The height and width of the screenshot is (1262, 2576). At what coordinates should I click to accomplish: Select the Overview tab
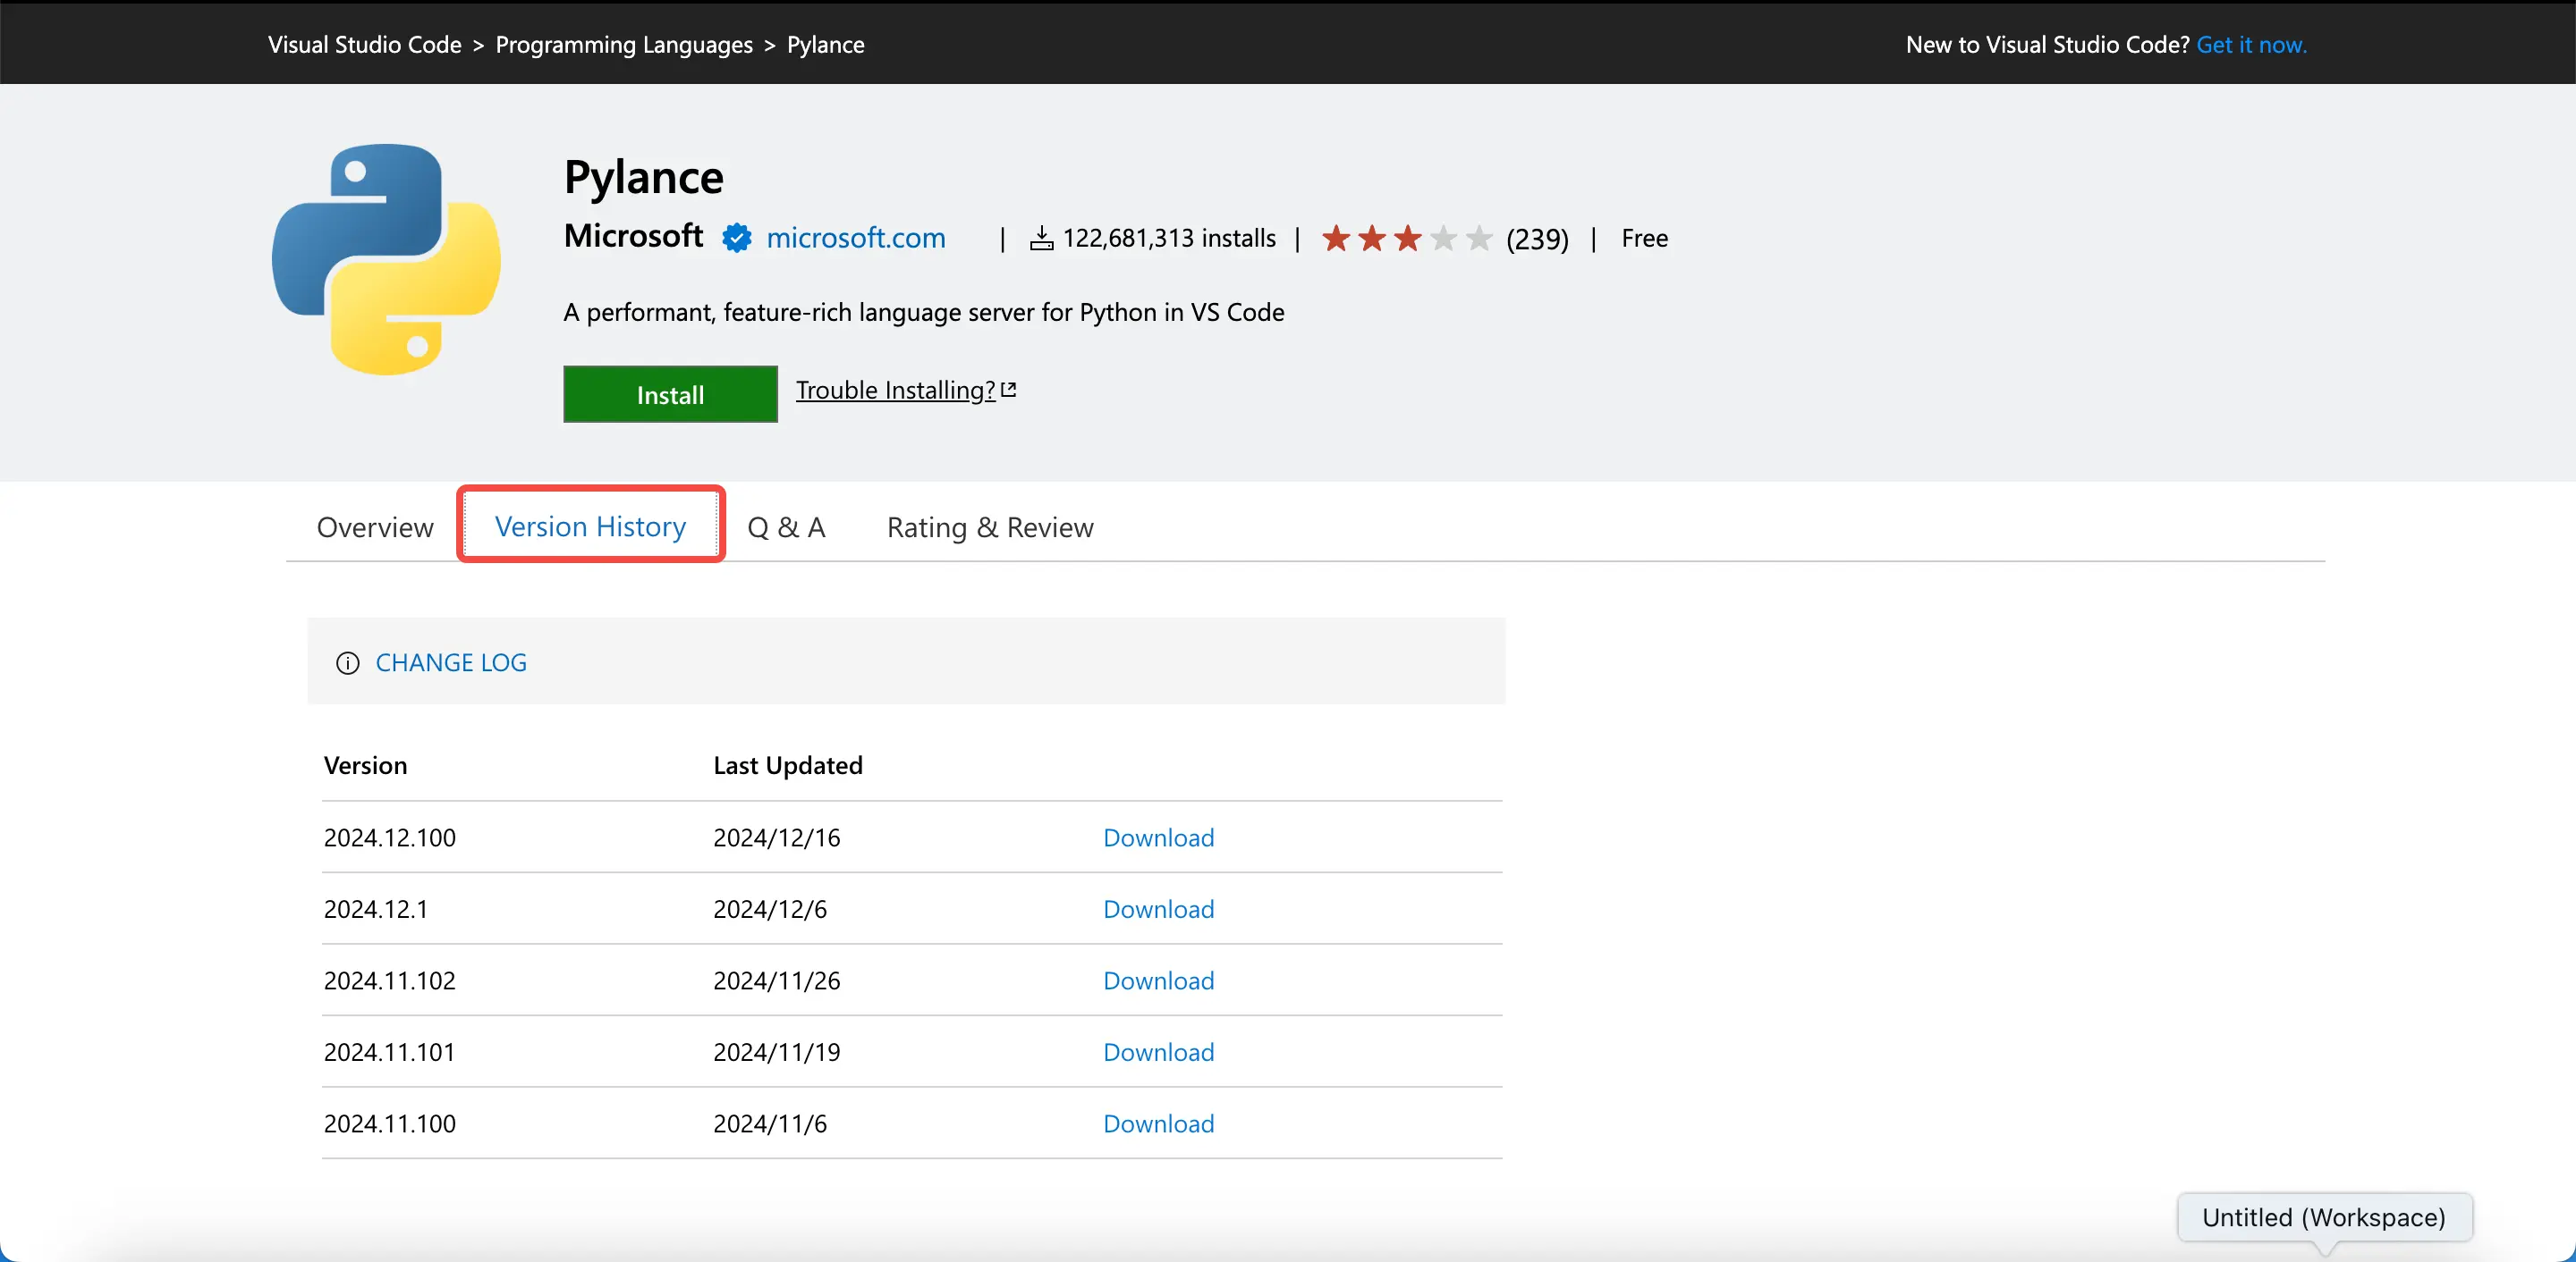pos(375,526)
